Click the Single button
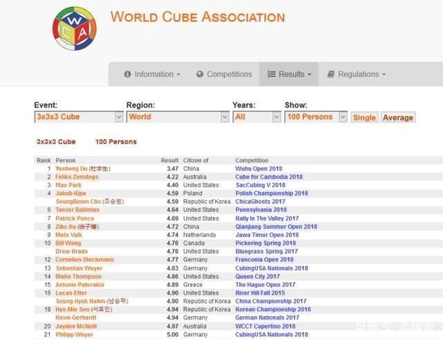This screenshot has height=339, width=443. (x=365, y=118)
